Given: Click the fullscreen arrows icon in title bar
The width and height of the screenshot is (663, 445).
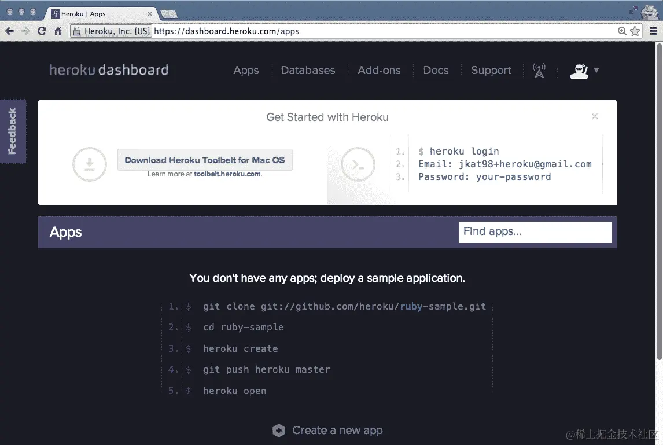Looking at the screenshot, I should point(633,10).
